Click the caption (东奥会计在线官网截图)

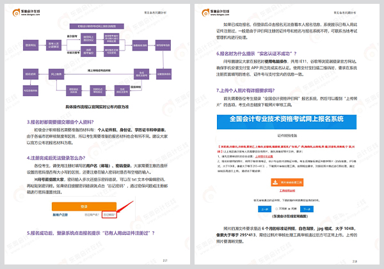290,216
